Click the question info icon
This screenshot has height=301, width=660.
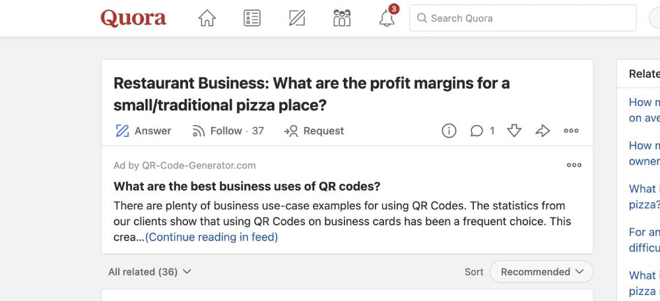tap(449, 131)
